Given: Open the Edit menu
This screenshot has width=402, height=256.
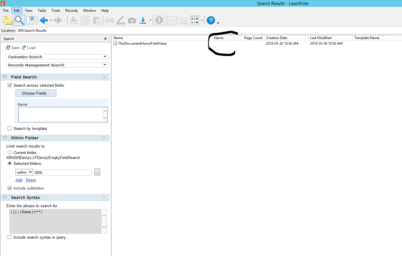Looking at the screenshot, I should pyautogui.click(x=17, y=11).
